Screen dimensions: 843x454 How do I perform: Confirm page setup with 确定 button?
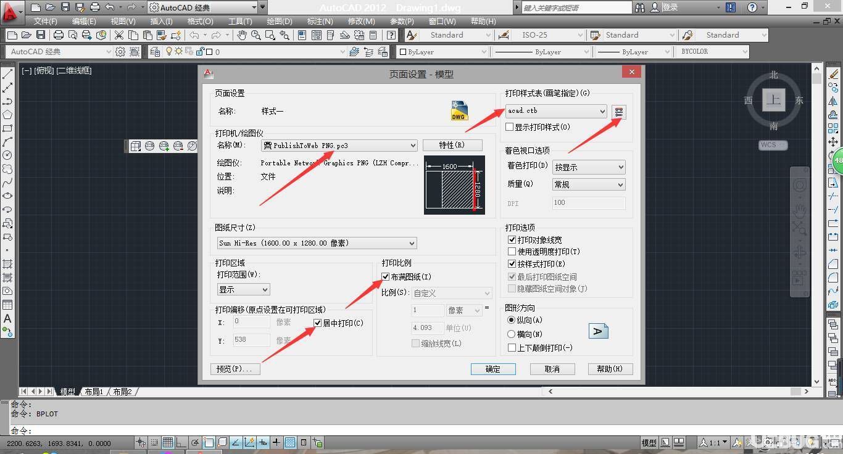[492, 369]
